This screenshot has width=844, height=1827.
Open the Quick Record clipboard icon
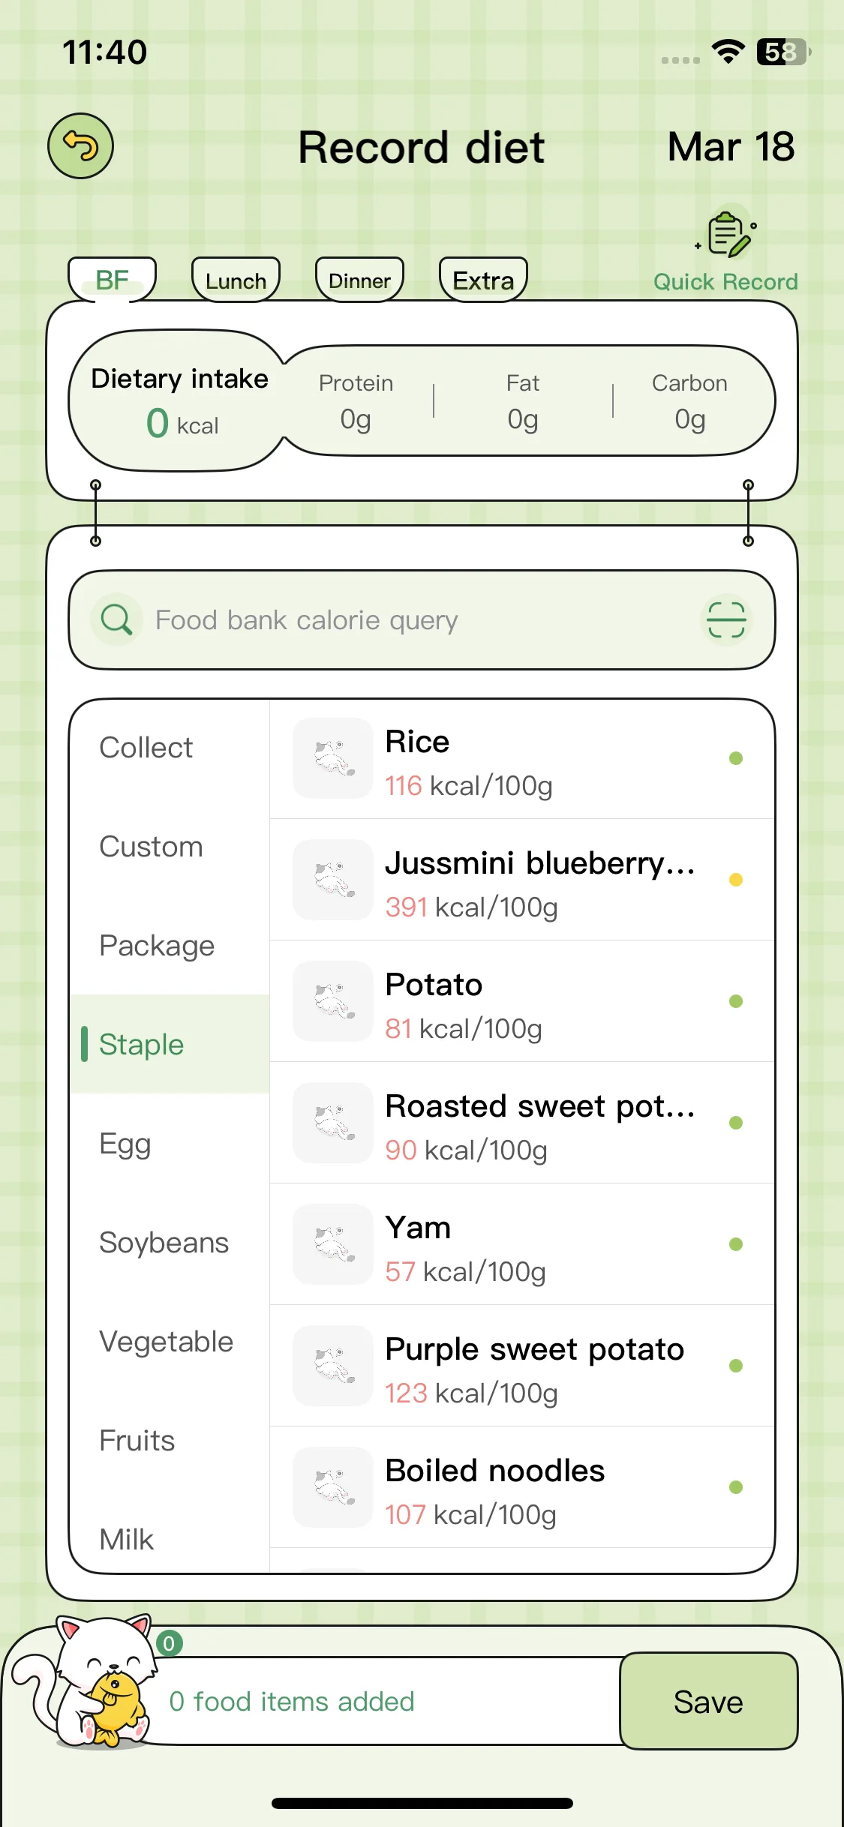coord(726,234)
